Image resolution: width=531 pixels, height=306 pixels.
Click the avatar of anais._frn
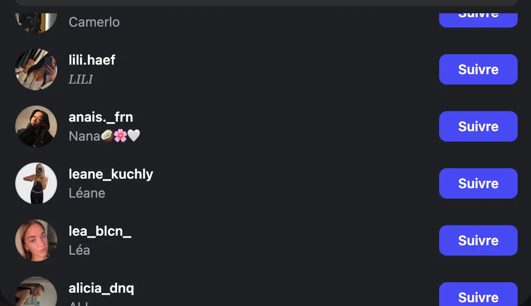(x=36, y=126)
